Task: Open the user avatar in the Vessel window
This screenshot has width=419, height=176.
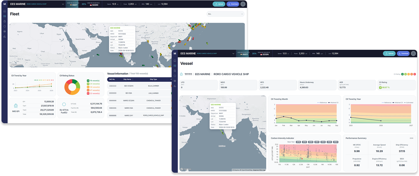Action: [x=413, y=54]
